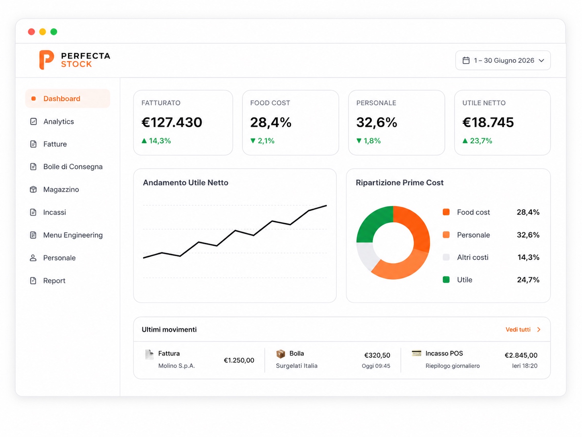Click the up arrow under Utile Netto

[465, 141]
